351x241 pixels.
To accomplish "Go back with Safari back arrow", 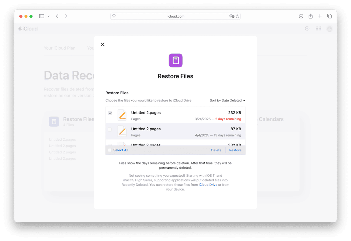I will 57,16.
